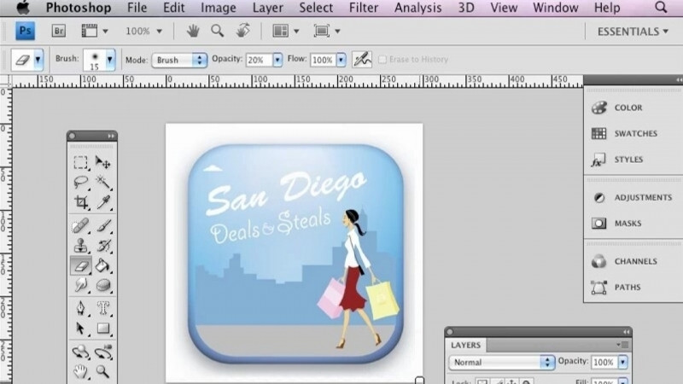Pick the Magic Wand tool
This screenshot has height=384, width=683.
coord(103,182)
